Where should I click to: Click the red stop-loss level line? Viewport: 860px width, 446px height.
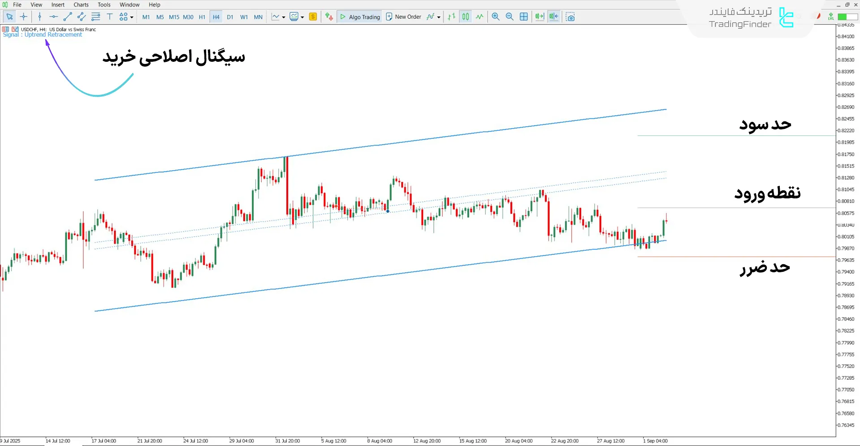click(735, 257)
